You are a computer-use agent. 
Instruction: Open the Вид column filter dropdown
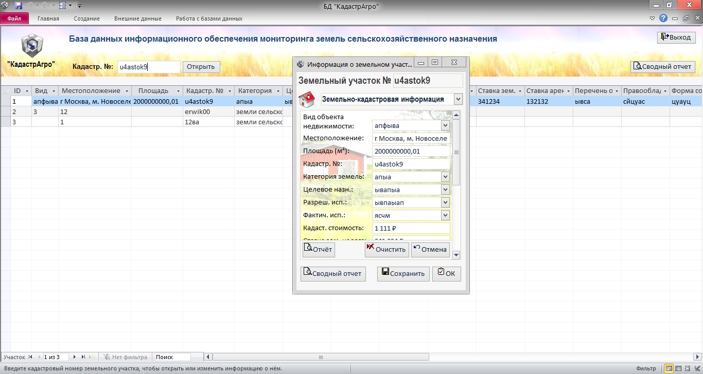(54, 91)
